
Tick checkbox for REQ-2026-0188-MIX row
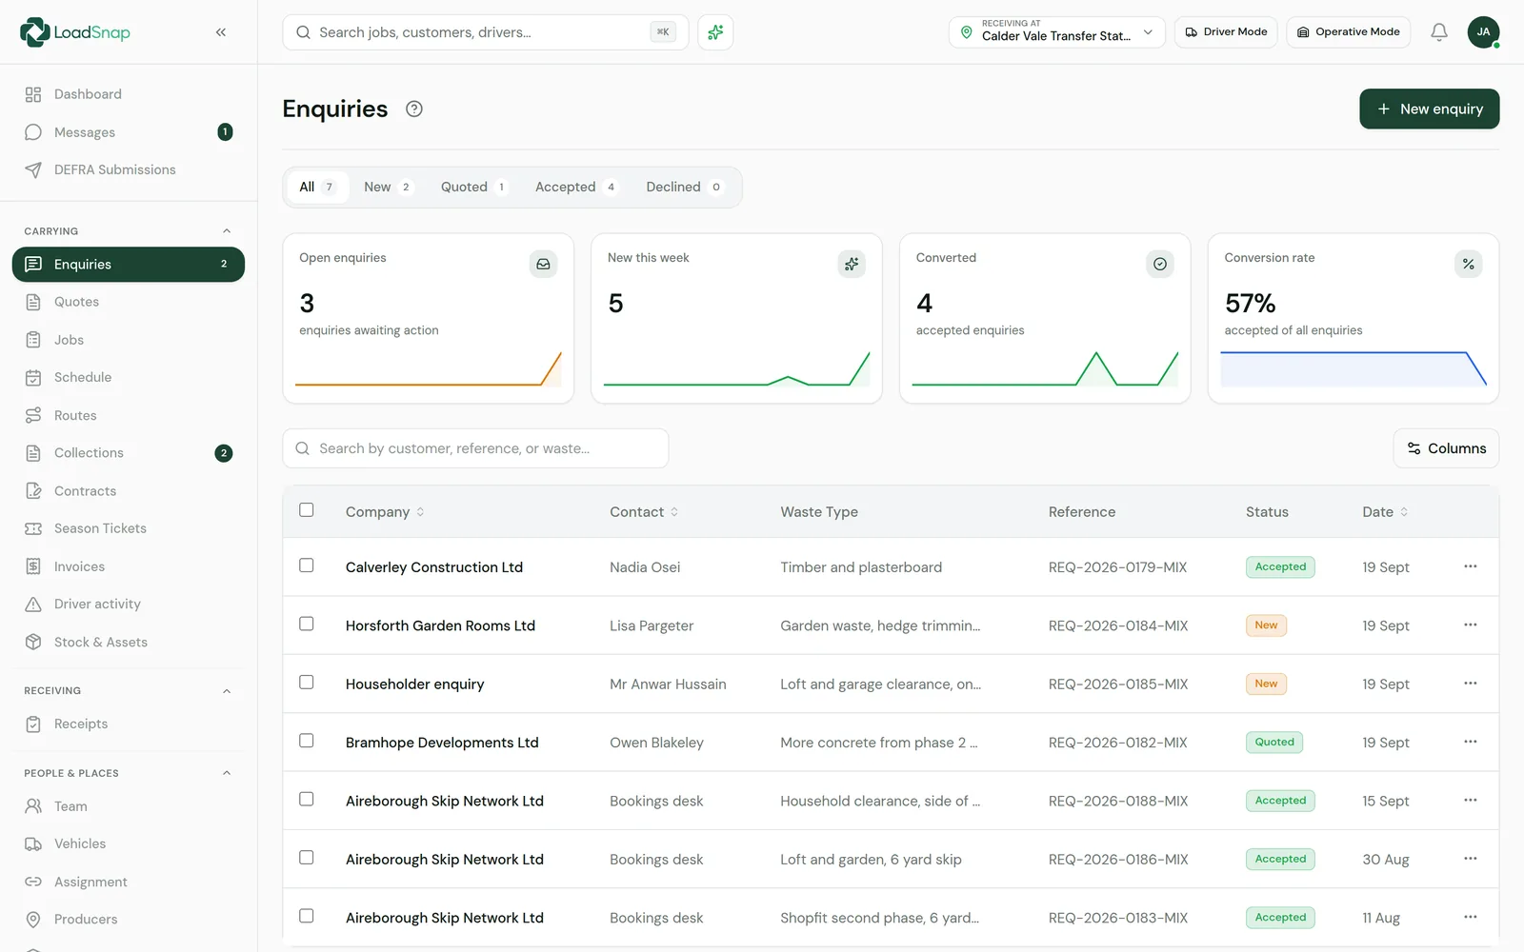click(307, 799)
